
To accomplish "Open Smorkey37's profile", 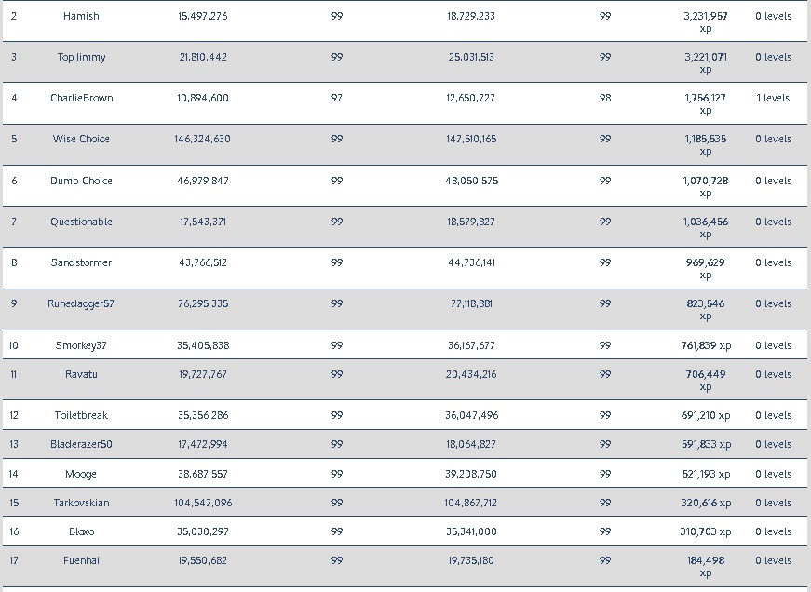I will (x=81, y=345).
